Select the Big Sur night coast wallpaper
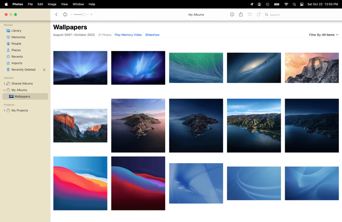Image resolution: width=342 pixels, height=222 pixels. 312,126
